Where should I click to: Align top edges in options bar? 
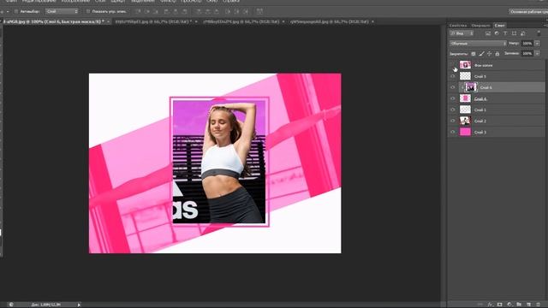point(139,11)
